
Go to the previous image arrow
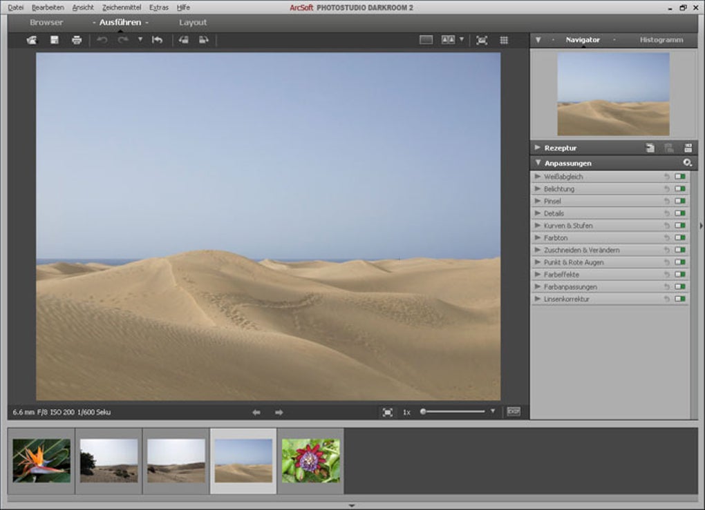[256, 412]
